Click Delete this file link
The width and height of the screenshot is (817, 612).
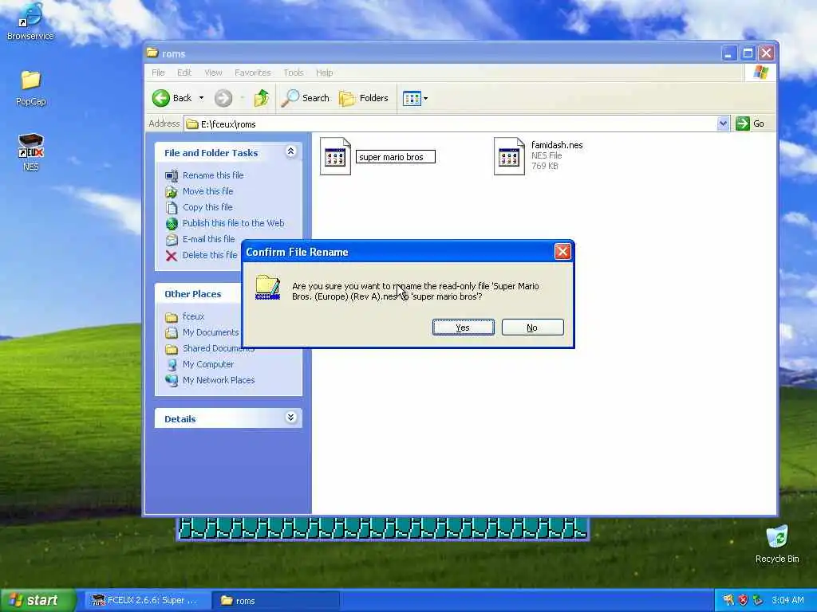point(210,255)
